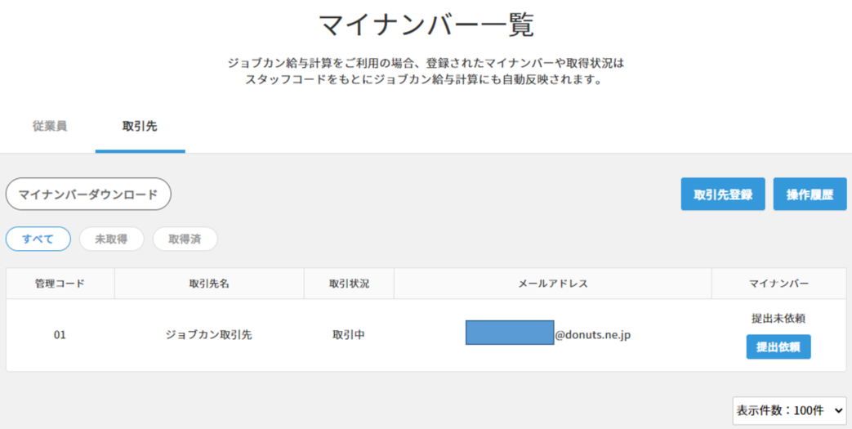852x429 pixels.
Task: Click the 管理コード column header
Action: [60, 284]
